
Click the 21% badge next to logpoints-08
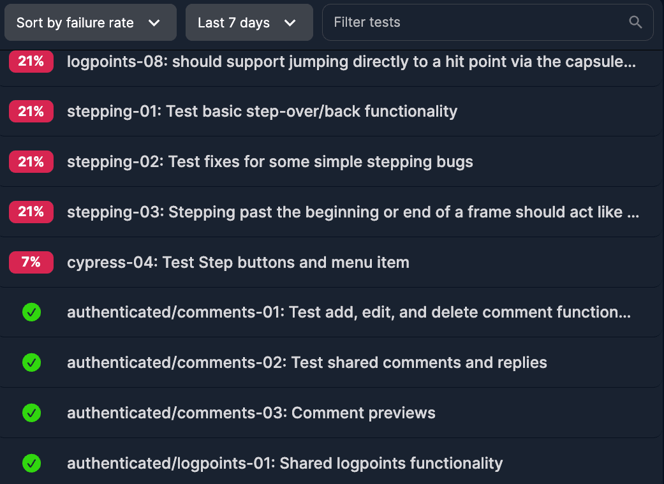point(31,61)
